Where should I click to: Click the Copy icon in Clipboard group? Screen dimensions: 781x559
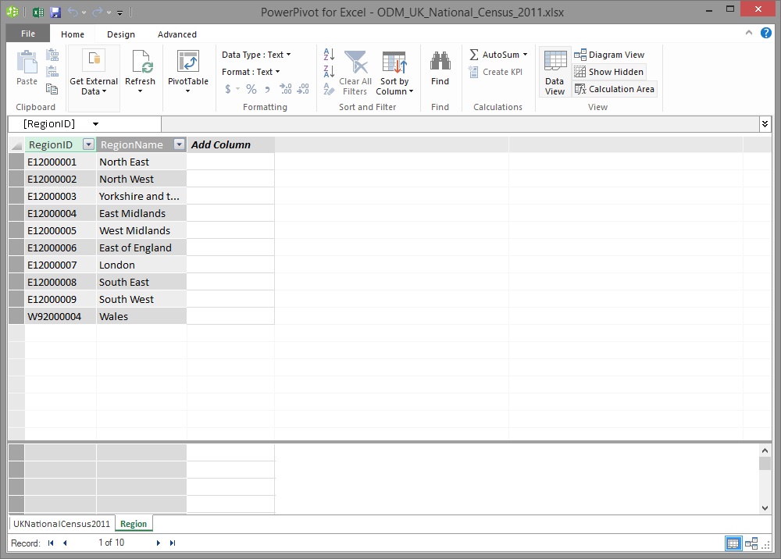(52, 88)
